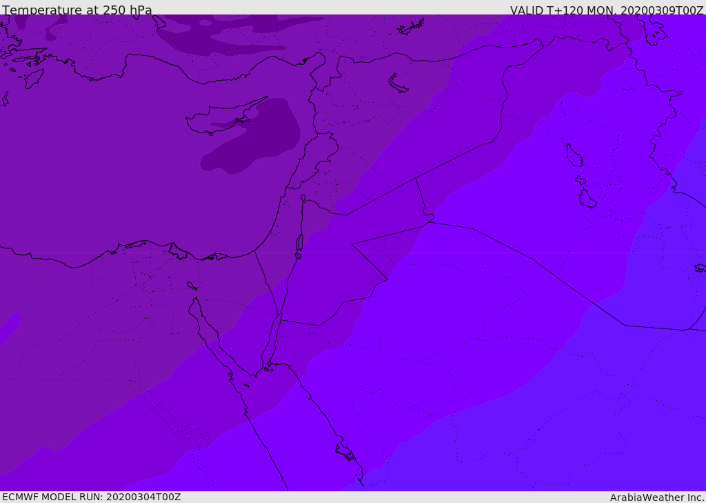The width and height of the screenshot is (706, 503).
Task: Click the "Temperature at 250 hPa" title text
Action: pyautogui.click(x=77, y=10)
